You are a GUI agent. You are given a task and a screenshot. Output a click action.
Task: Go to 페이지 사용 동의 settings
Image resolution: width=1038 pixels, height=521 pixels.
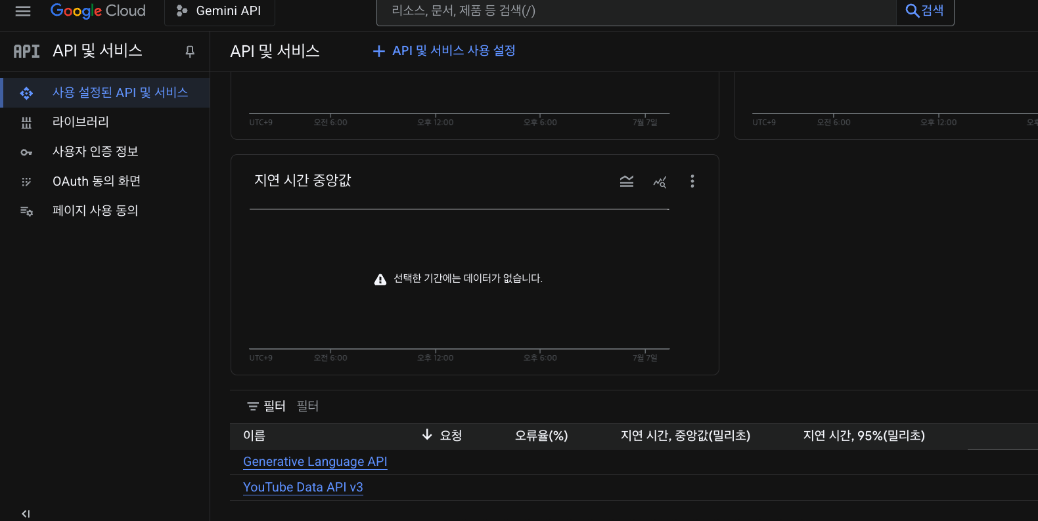click(x=95, y=211)
